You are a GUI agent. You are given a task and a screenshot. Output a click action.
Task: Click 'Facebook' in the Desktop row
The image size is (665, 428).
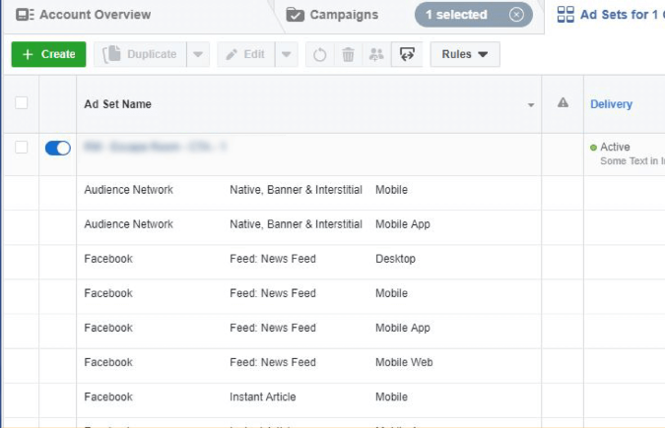(x=108, y=259)
